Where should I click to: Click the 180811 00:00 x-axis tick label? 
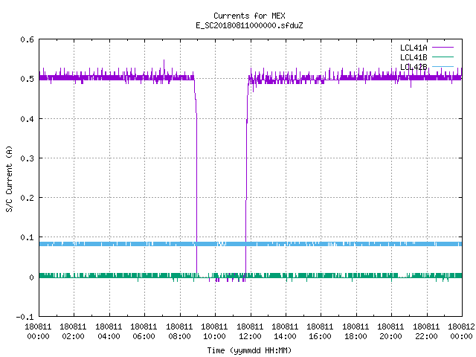pyautogui.click(x=38, y=332)
